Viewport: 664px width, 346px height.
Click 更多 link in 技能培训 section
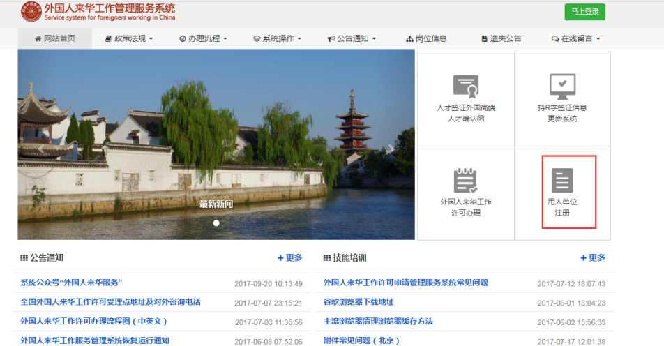pyautogui.click(x=593, y=258)
